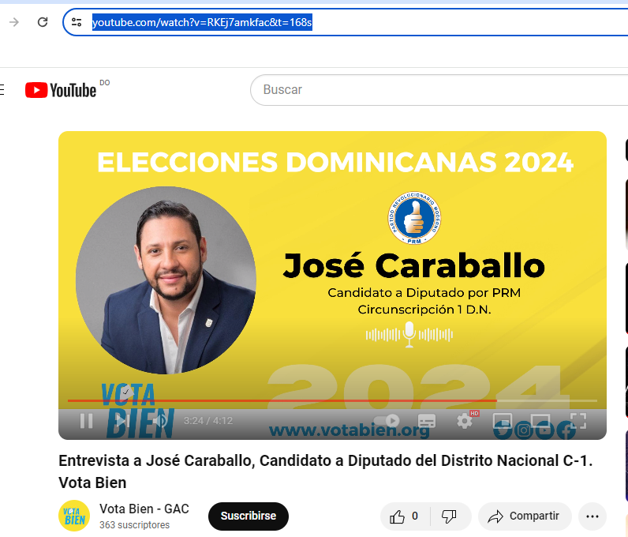Pause the video playback
Image resolution: width=628 pixels, height=537 pixels.
[x=86, y=421]
